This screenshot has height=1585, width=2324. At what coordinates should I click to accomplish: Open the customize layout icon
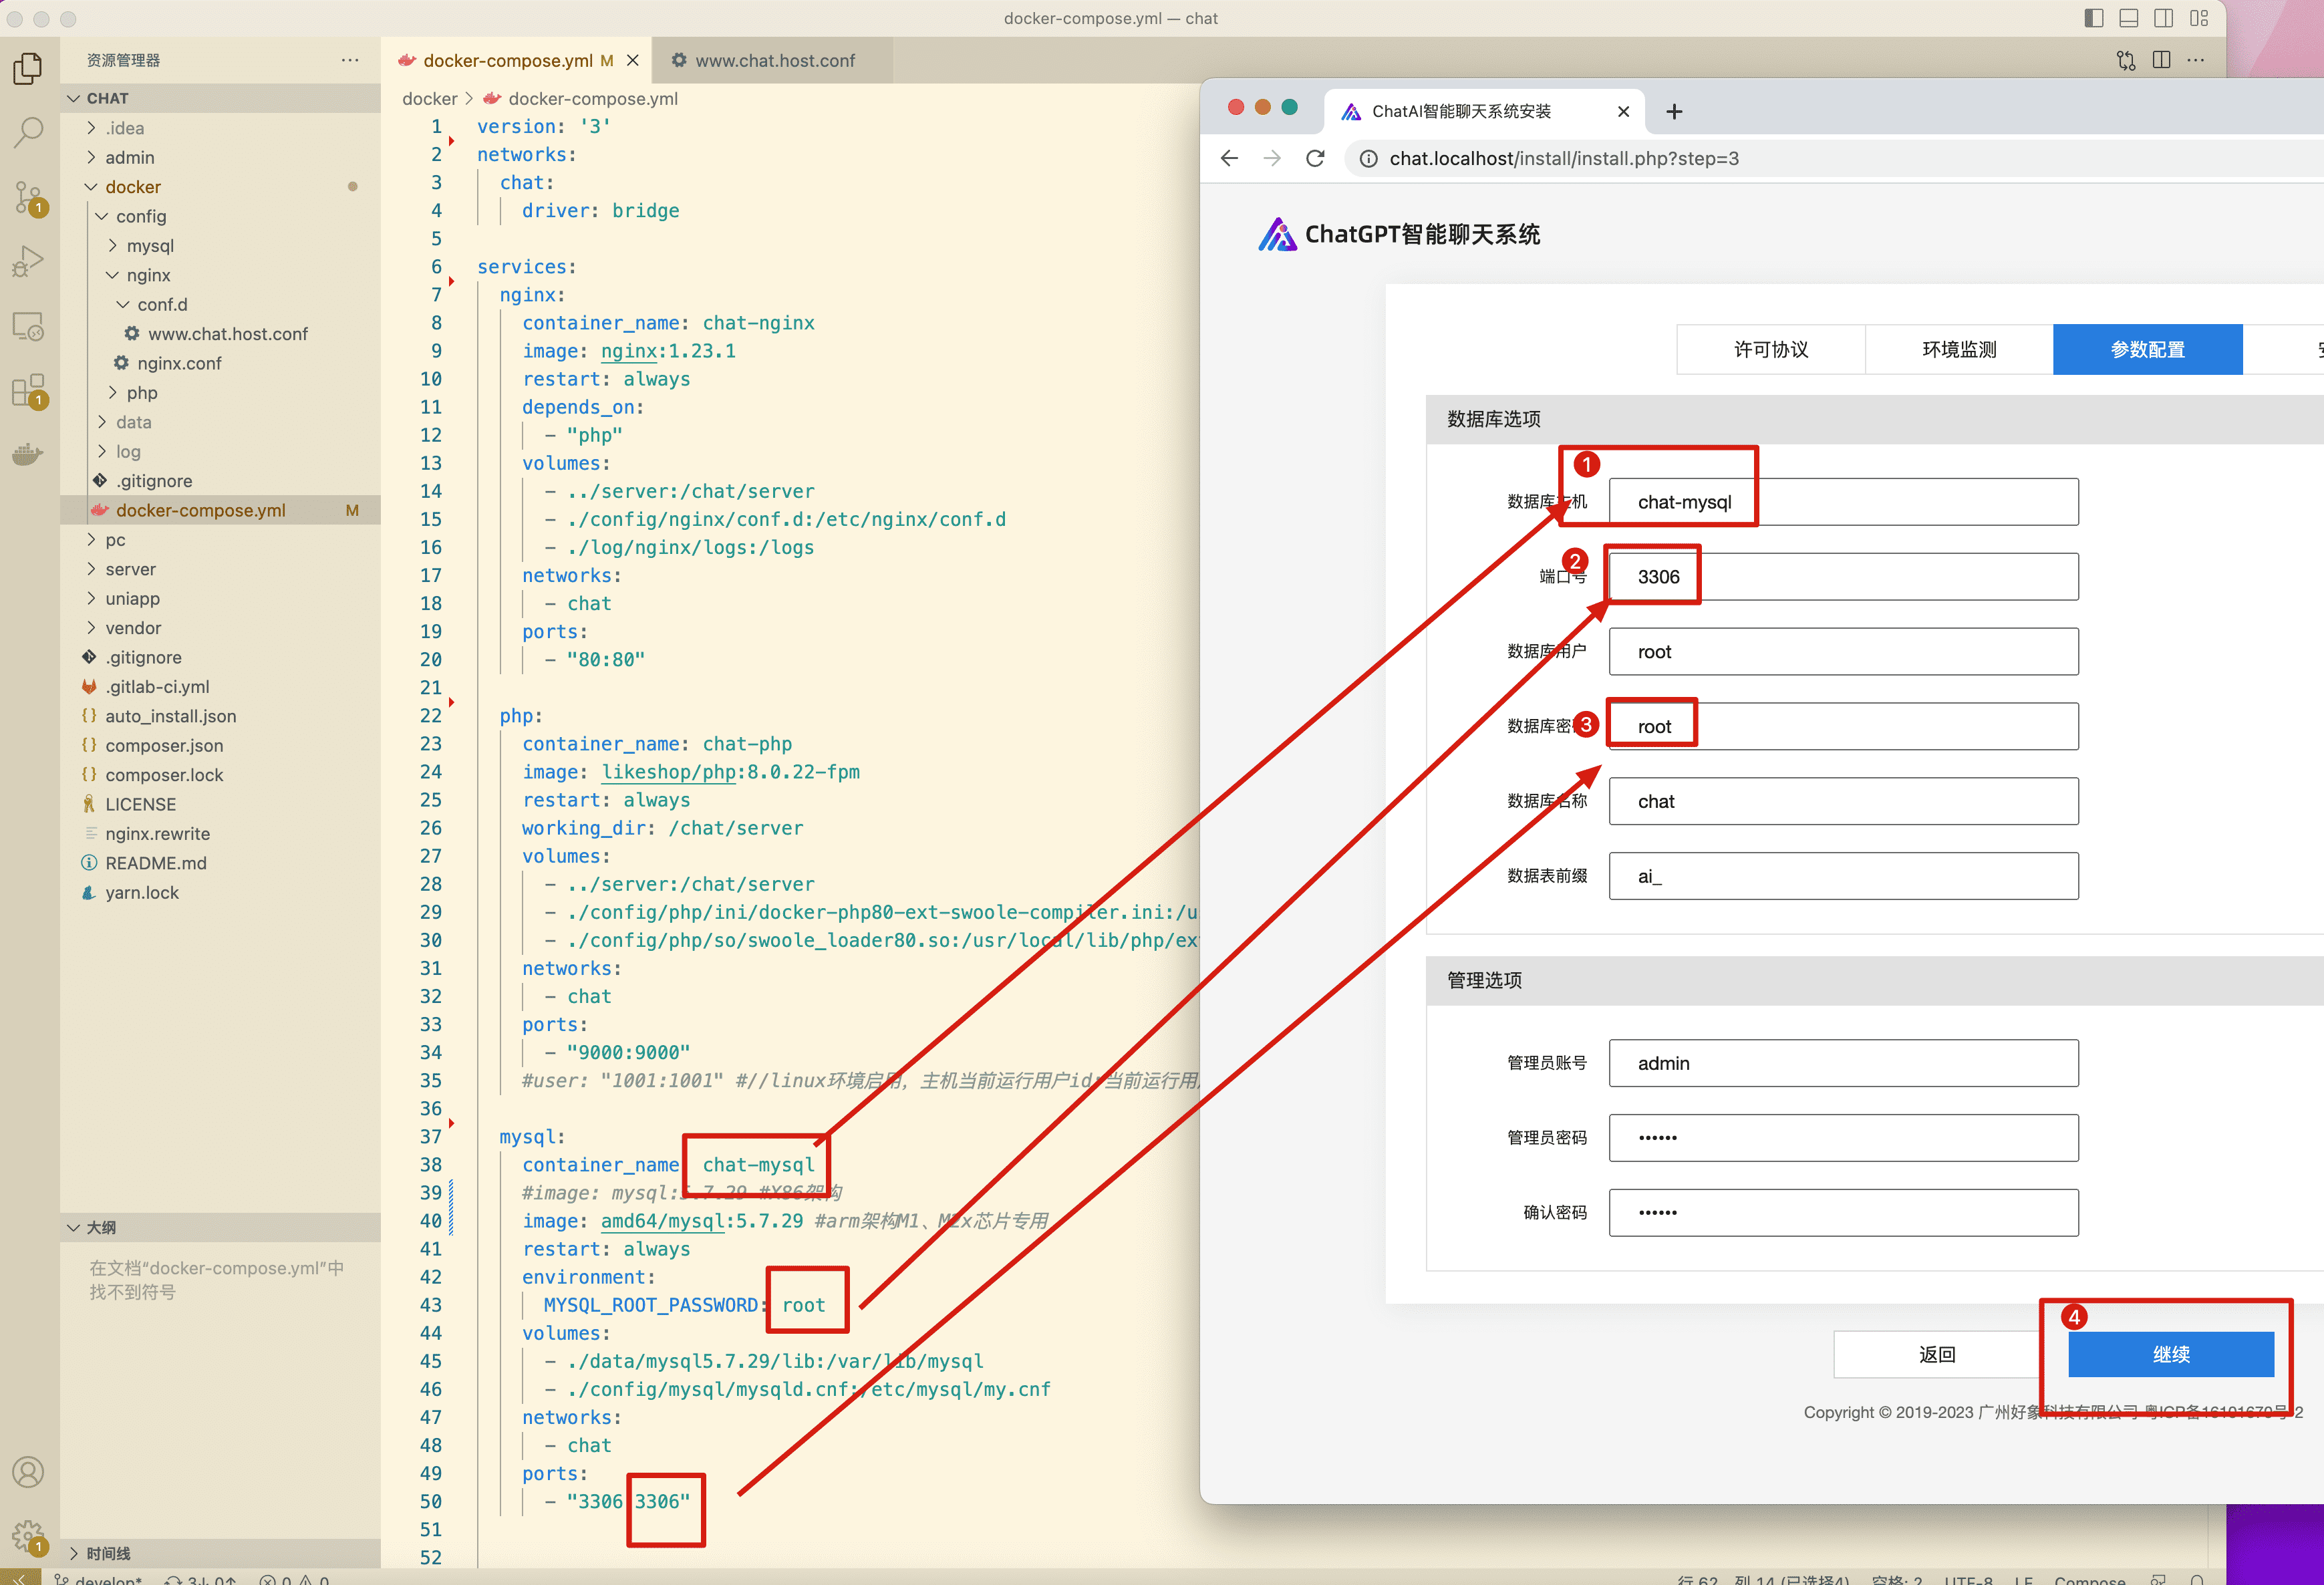[x=2199, y=18]
